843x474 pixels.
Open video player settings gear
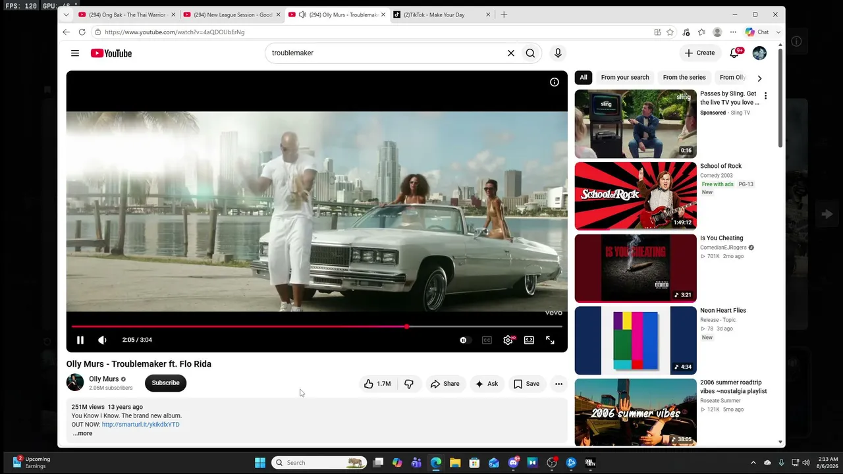coord(508,340)
